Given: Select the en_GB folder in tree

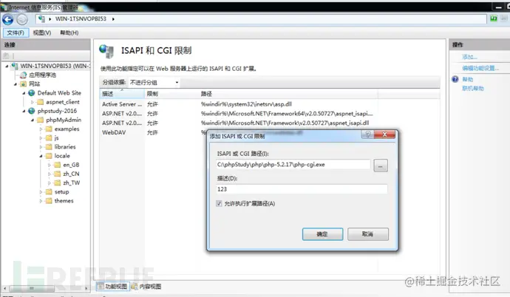Looking at the screenshot, I should [x=71, y=165].
